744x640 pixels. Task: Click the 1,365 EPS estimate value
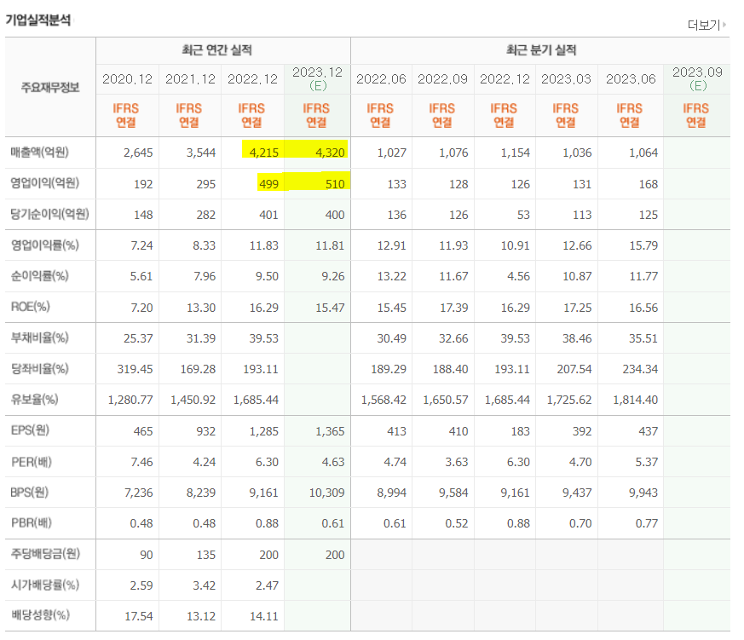point(330,431)
